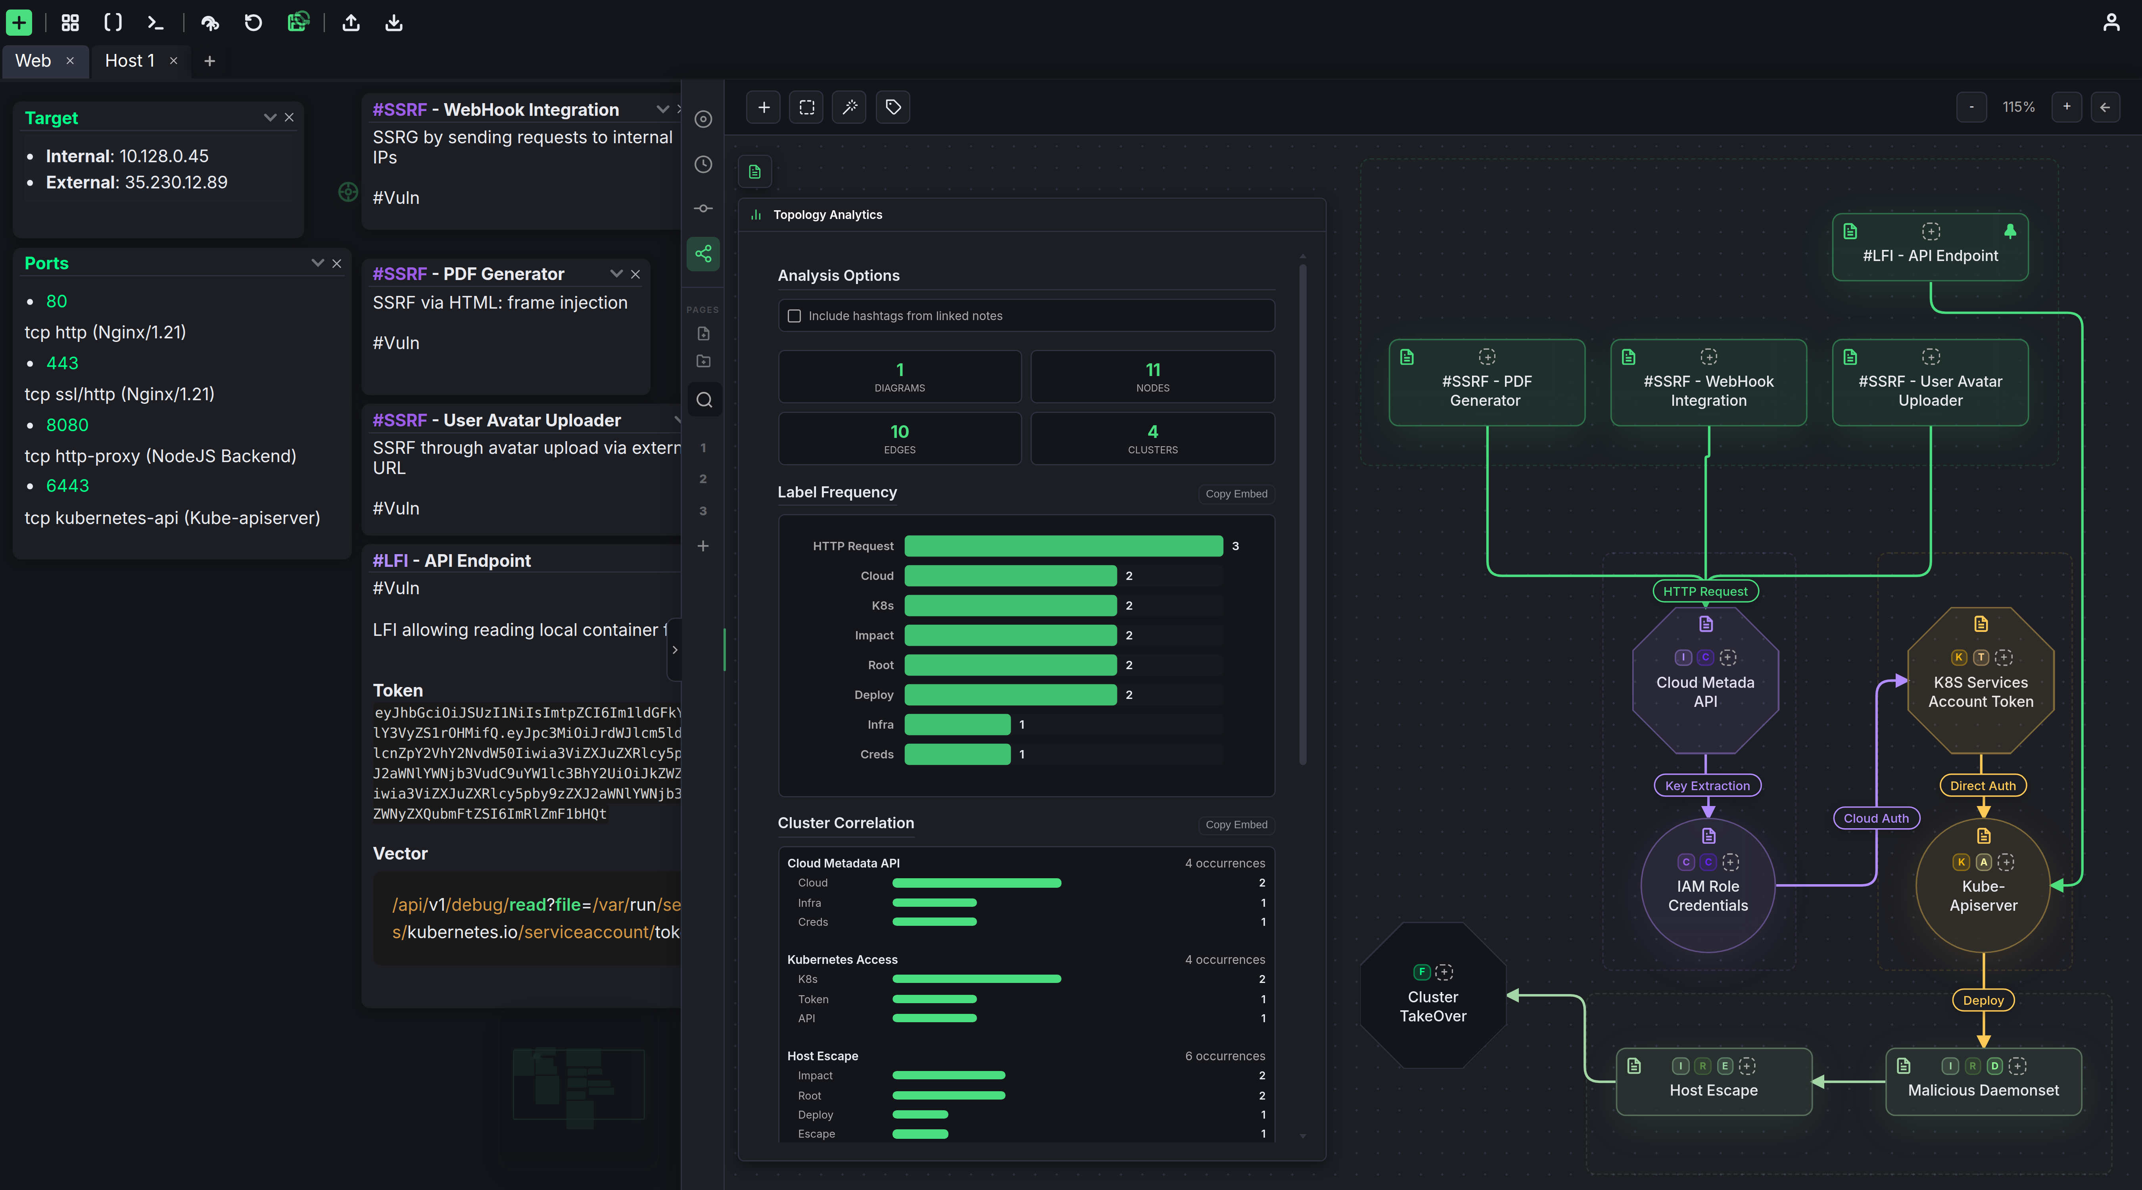Click the dashed selection box tool
Viewport: 2142px width, 1190px height.
tap(806, 107)
